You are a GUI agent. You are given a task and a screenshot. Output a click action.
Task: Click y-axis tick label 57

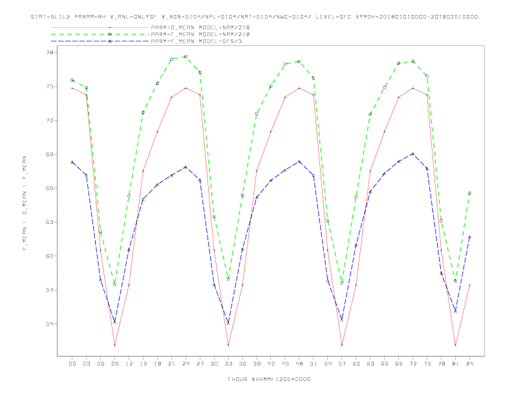pyautogui.click(x=50, y=290)
